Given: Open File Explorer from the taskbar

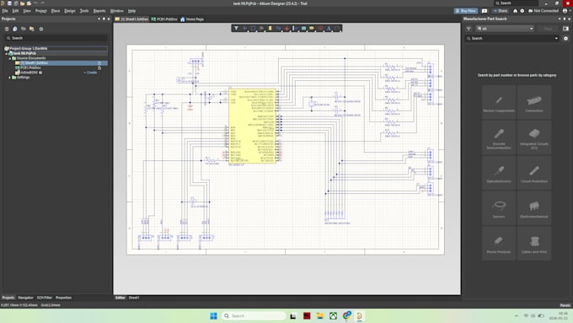Looking at the screenshot, I should [320, 315].
